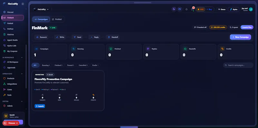This screenshot has height=128, width=258.
Task: Filter campaigns by Drafts
Action: tap(95, 65)
